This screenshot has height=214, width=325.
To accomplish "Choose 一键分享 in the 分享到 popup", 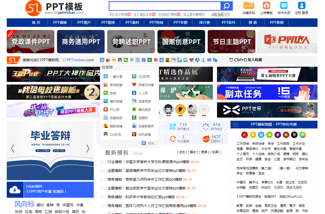I will [x=113, y=77].
